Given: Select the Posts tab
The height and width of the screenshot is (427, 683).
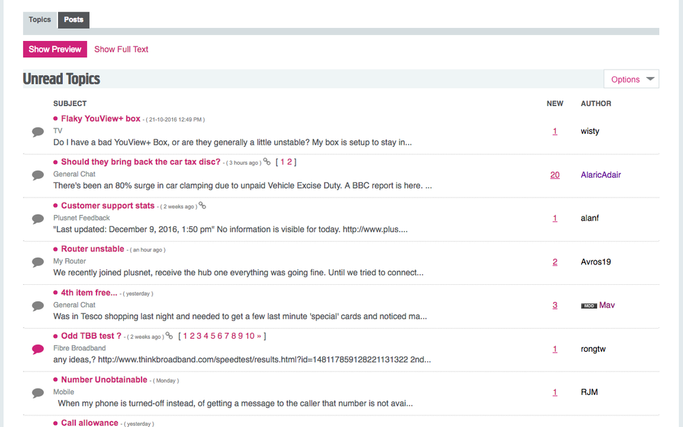Looking at the screenshot, I should click(73, 20).
